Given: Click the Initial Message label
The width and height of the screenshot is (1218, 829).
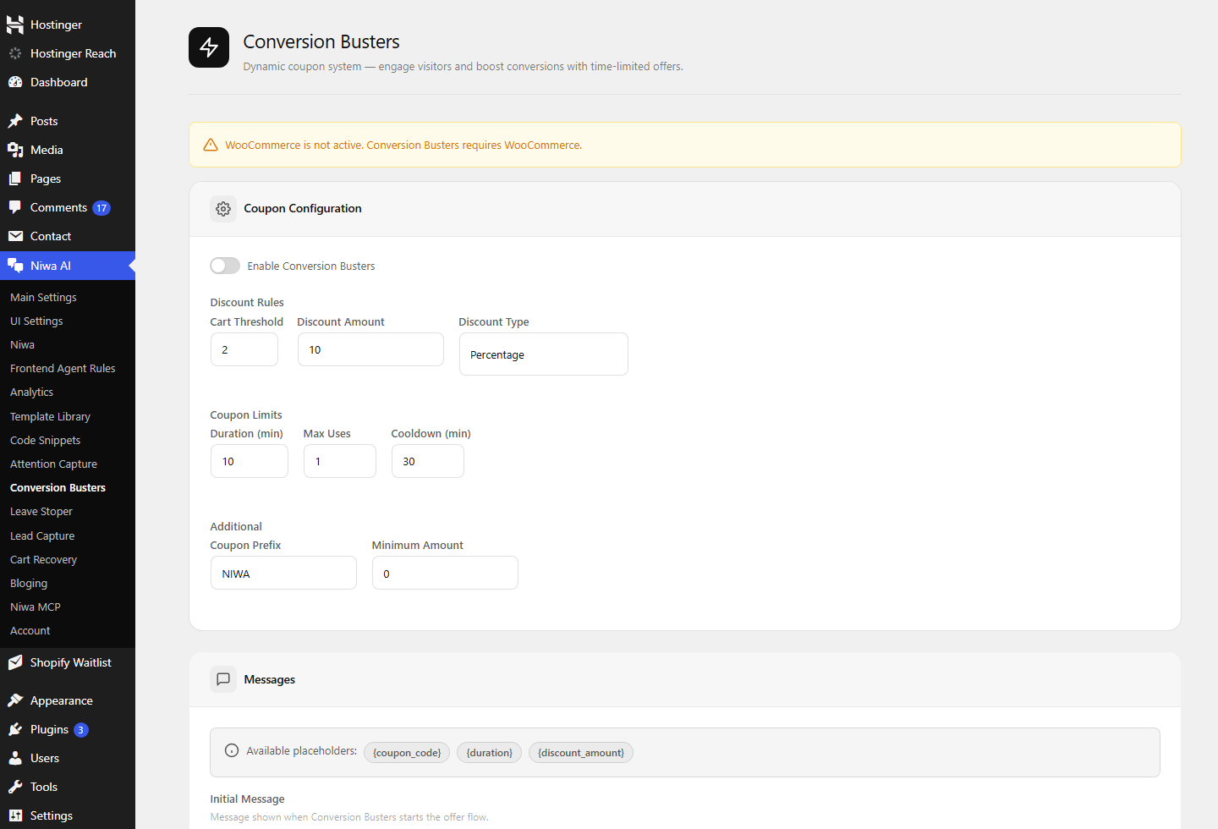Looking at the screenshot, I should click(247, 799).
